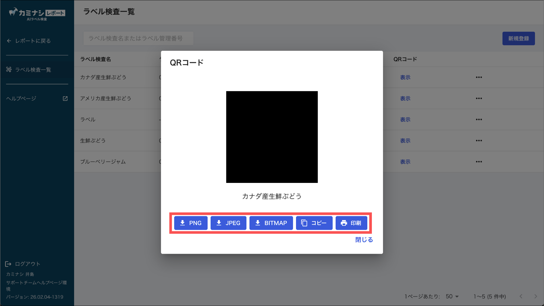Print the QR code with 印刷 button
Screen dimensions: 544x306
[351, 223]
